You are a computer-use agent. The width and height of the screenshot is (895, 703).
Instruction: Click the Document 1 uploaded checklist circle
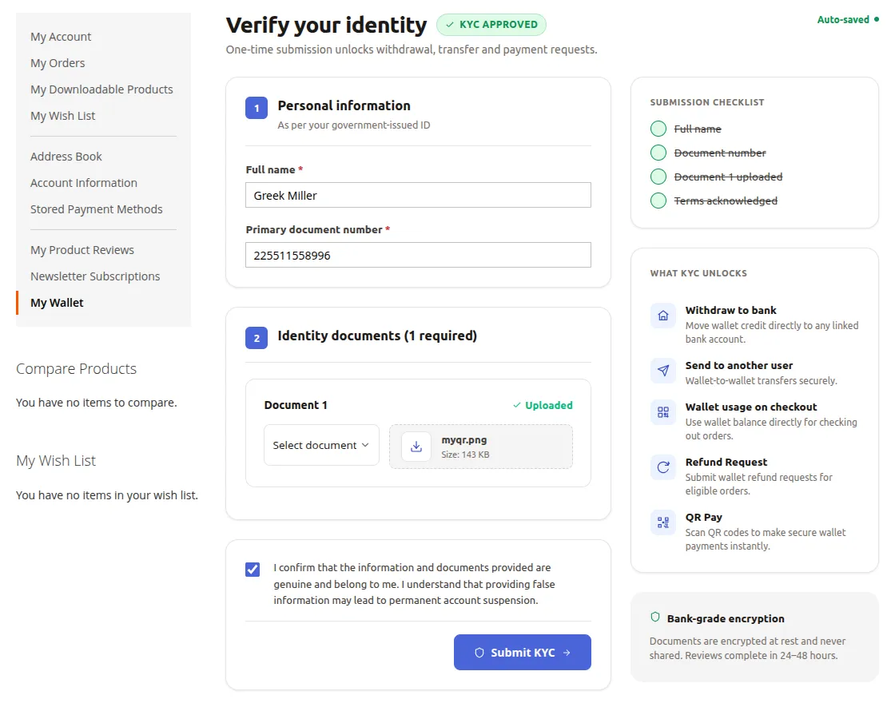click(658, 177)
